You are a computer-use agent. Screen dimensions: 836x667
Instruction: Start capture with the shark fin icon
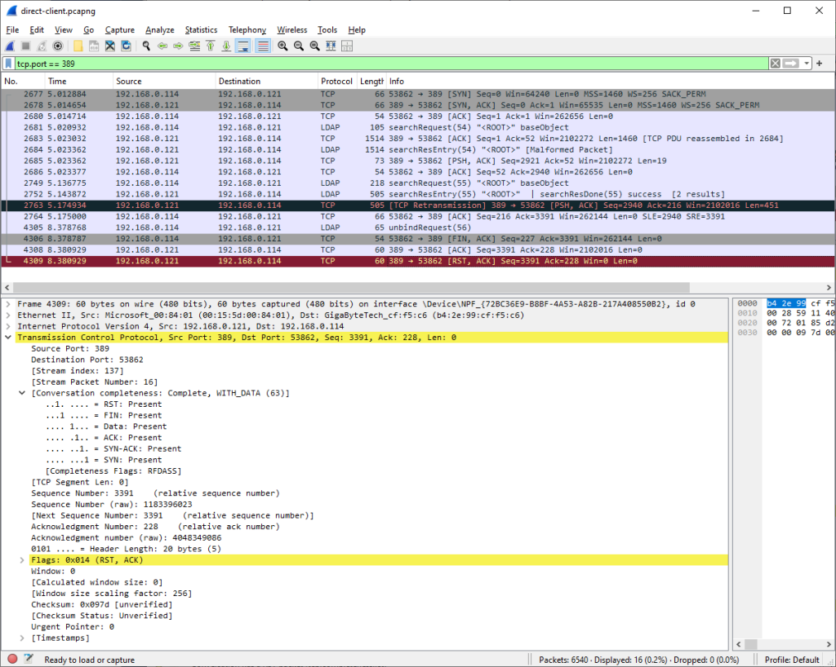(11, 46)
